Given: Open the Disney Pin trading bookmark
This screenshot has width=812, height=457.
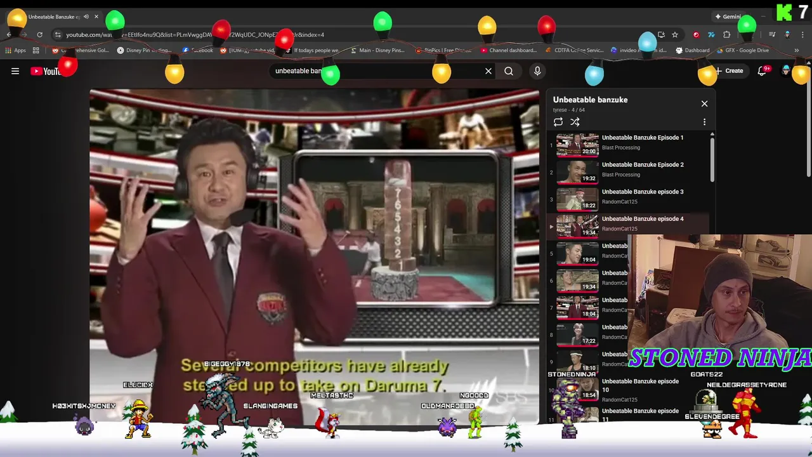Looking at the screenshot, I should pyautogui.click(x=145, y=50).
